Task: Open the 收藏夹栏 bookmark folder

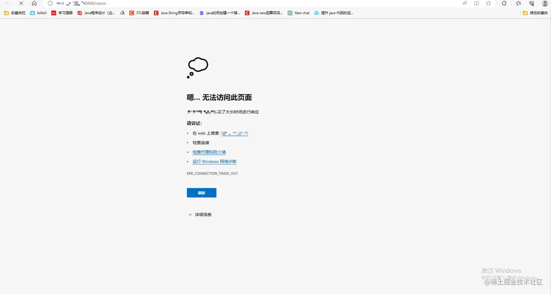Action: (x=15, y=13)
